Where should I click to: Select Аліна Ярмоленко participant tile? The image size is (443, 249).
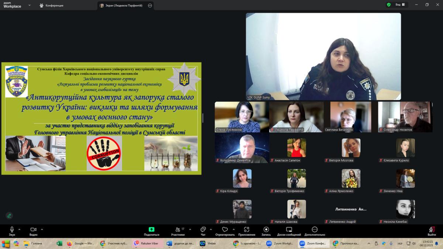(x=351, y=179)
